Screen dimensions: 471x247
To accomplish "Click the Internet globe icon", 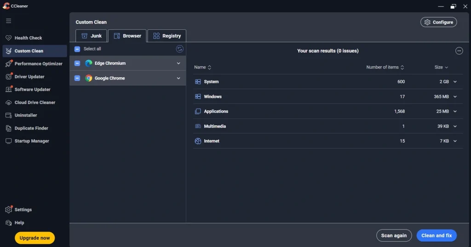I will point(198,141).
